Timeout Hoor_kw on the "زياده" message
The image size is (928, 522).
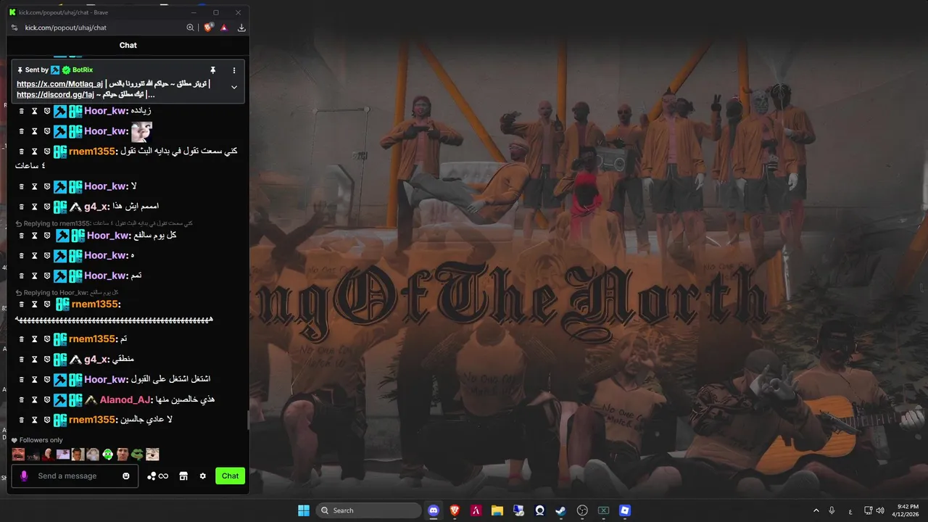tap(34, 111)
